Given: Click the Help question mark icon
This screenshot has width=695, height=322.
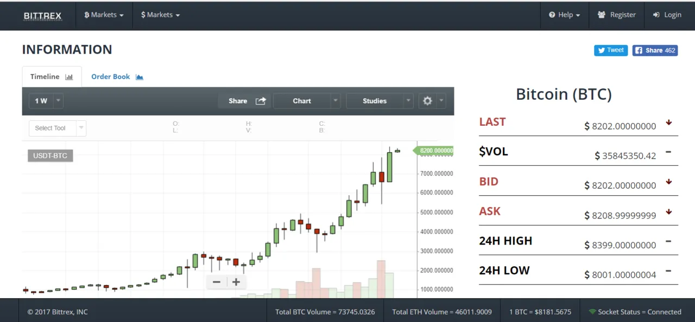Looking at the screenshot, I should (x=552, y=15).
